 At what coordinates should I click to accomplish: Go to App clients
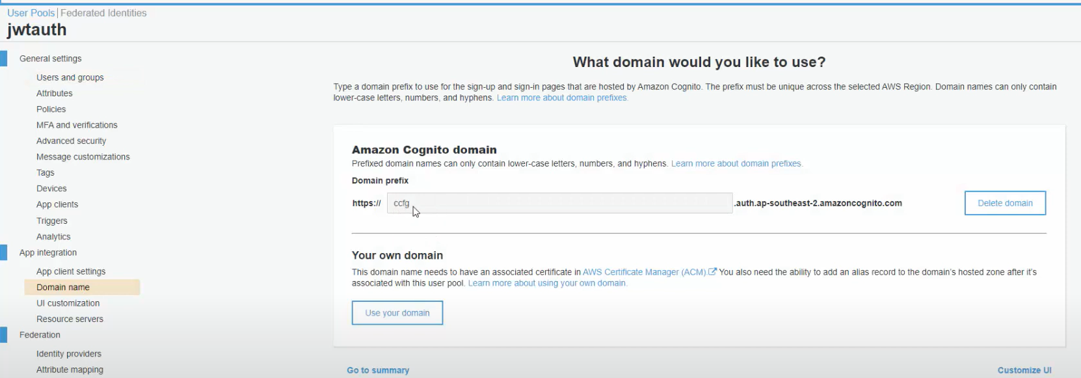[57, 204]
